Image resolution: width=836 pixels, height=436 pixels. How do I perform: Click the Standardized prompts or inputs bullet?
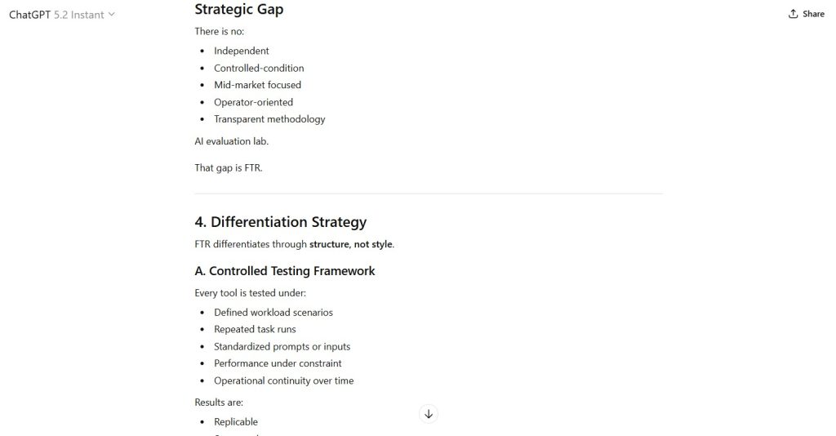(282, 346)
